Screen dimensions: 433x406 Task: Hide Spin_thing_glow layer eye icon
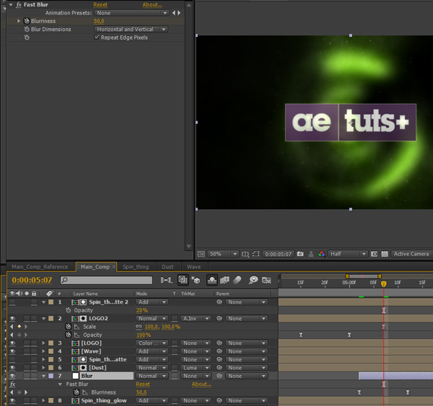[x=12, y=400]
